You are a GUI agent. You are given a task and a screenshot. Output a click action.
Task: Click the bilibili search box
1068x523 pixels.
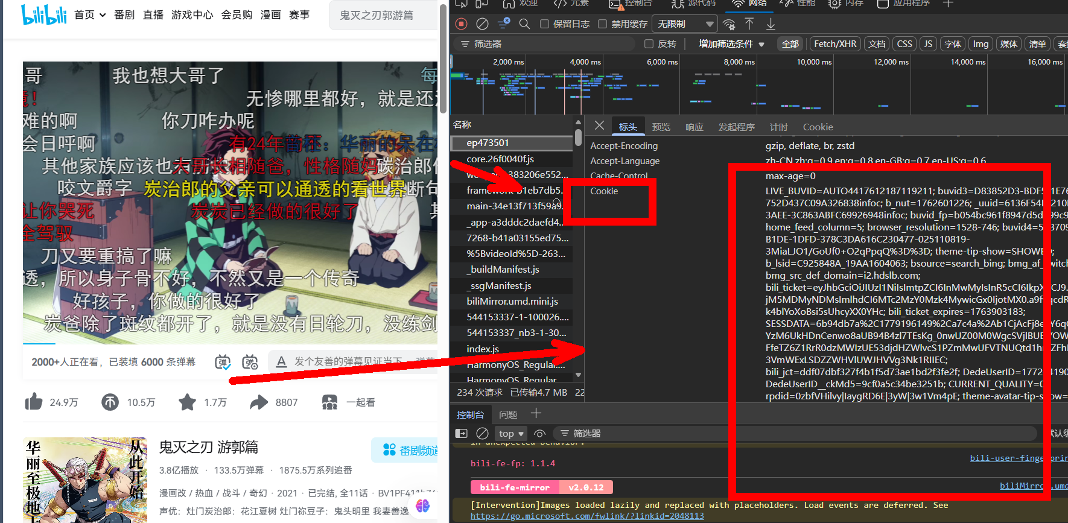[x=384, y=15]
